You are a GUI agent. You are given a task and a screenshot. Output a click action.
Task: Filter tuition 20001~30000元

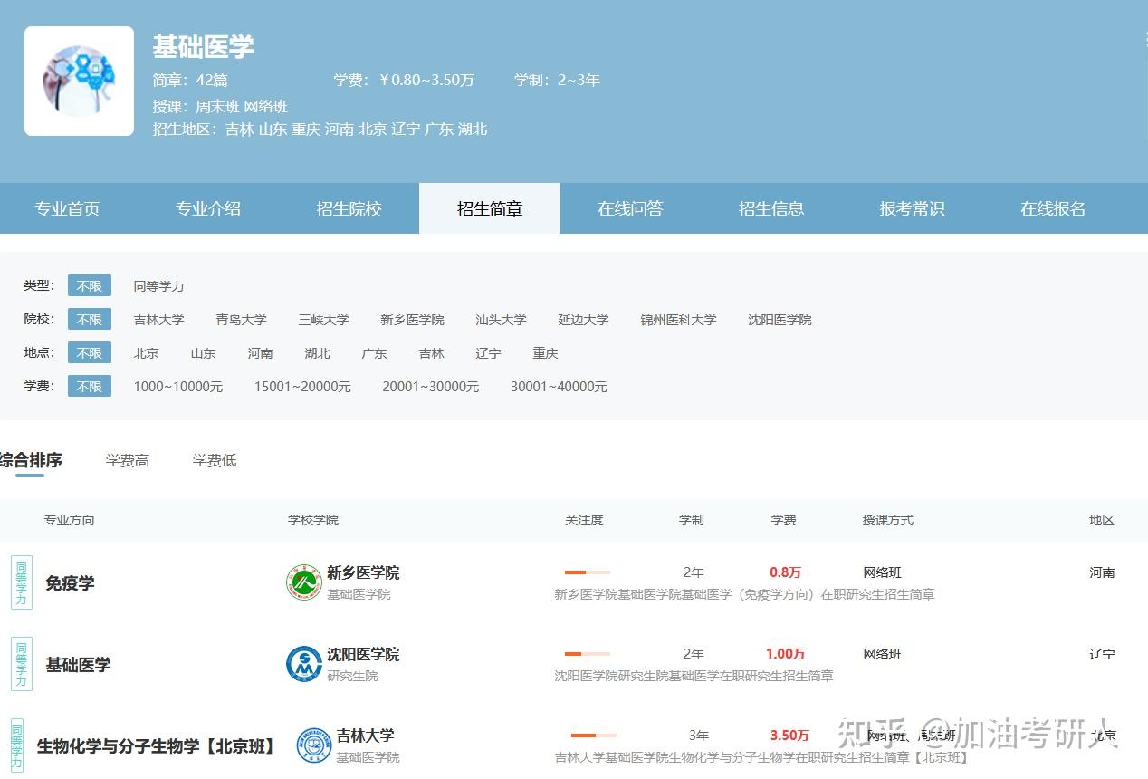[x=431, y=386]
